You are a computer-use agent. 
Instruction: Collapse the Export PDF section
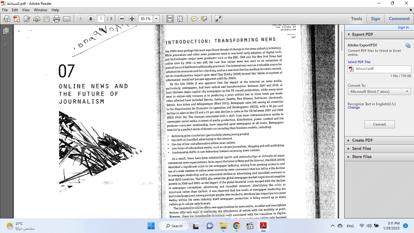(379, 35)
